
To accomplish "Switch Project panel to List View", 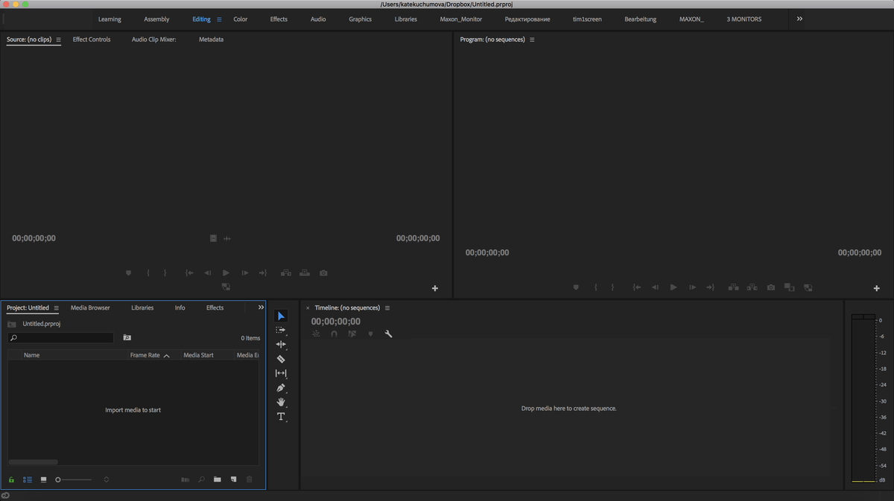I will [28, 479].
